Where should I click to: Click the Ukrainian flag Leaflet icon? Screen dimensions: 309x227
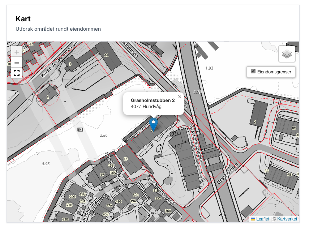pos(253,219)
